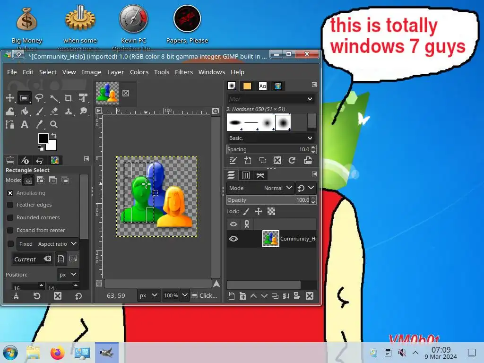484x363 pixels.
Task: Select the Fuzzy Select magic wand tool
Action: coord(54,98)
